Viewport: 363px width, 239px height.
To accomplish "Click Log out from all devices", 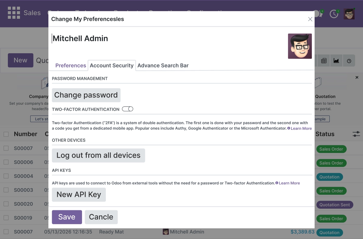I will pyautogui.click(x=99, y=155).
